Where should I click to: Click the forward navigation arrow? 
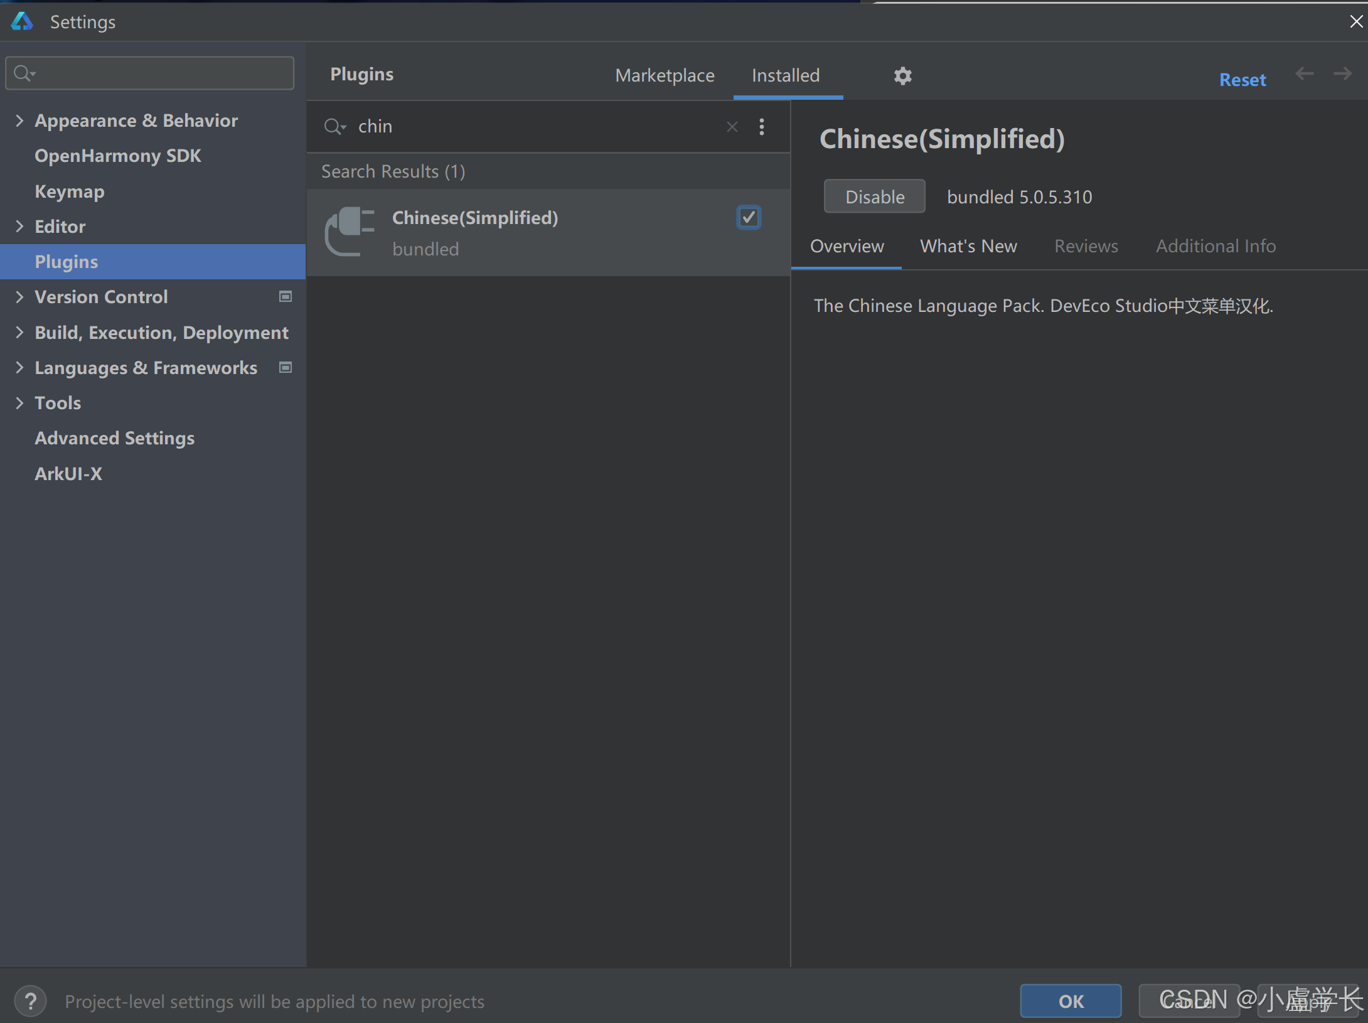(x=1342, y=74)
